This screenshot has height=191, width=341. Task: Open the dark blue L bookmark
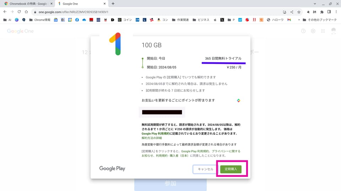pos(145,20)
